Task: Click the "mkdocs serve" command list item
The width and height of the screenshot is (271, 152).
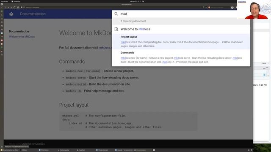Action: 102,78
